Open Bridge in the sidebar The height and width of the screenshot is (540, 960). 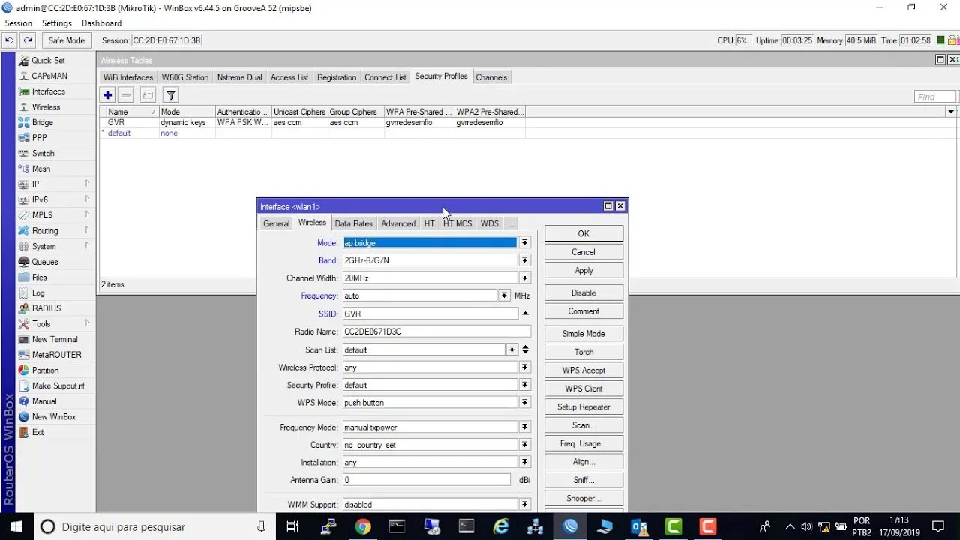pyautogui.click(x=42, y=122)
